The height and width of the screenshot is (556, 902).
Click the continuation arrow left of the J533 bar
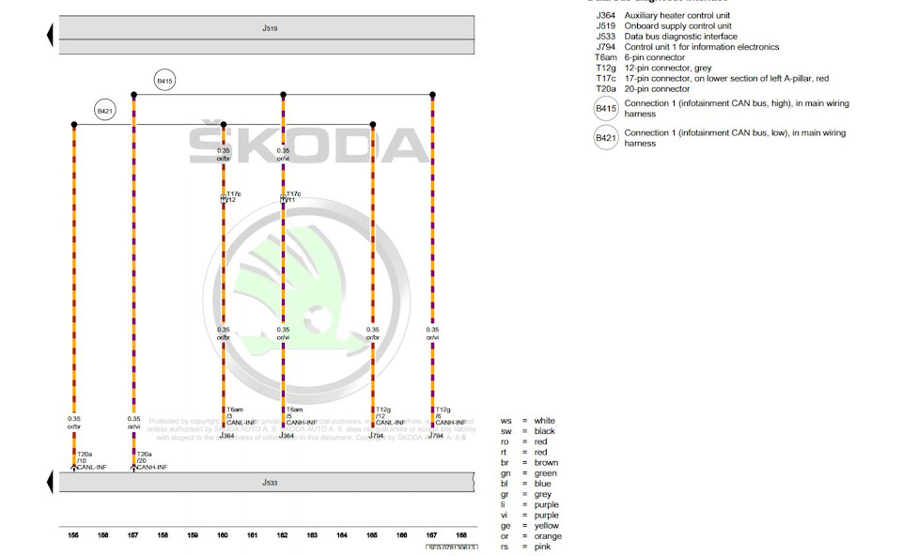tap(50, 483)
